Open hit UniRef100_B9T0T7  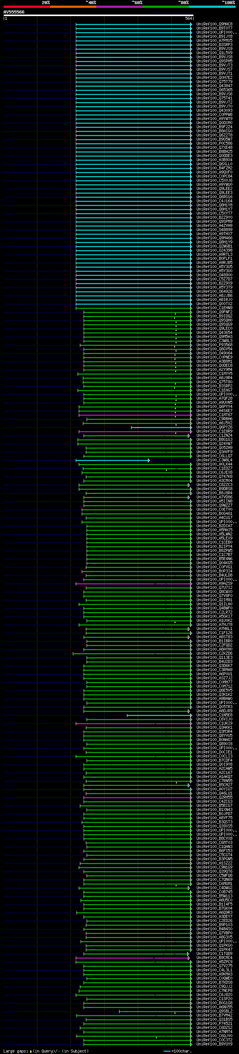tap(214, 28)
